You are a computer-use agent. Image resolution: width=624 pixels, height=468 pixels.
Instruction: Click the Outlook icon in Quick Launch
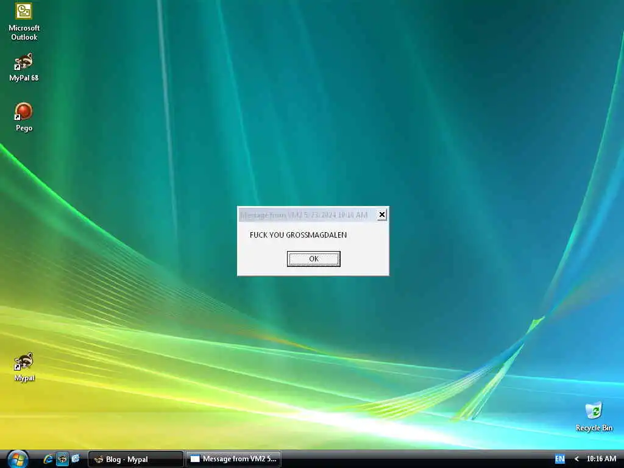click(x=75, y=458)
